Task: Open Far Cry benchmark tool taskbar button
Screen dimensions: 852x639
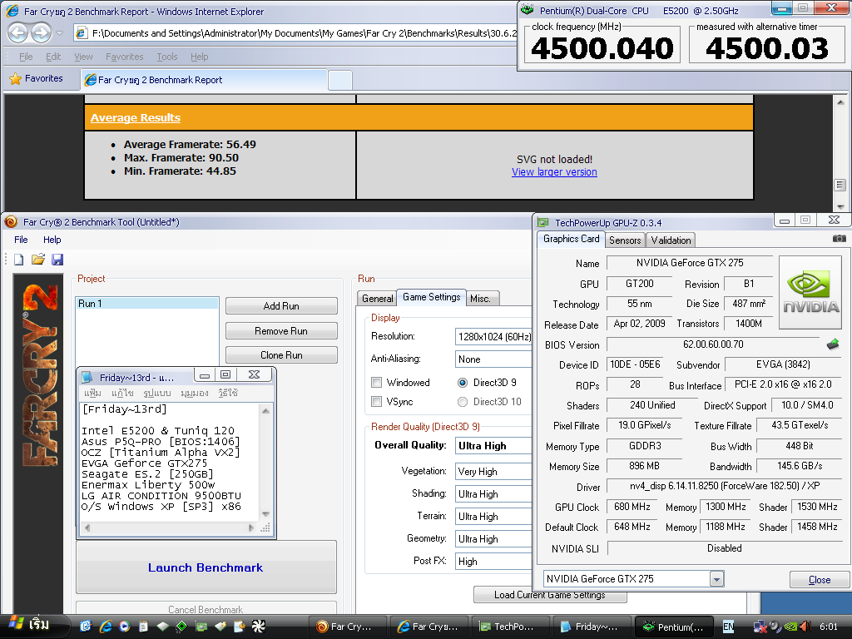Action: pos(348,627)
